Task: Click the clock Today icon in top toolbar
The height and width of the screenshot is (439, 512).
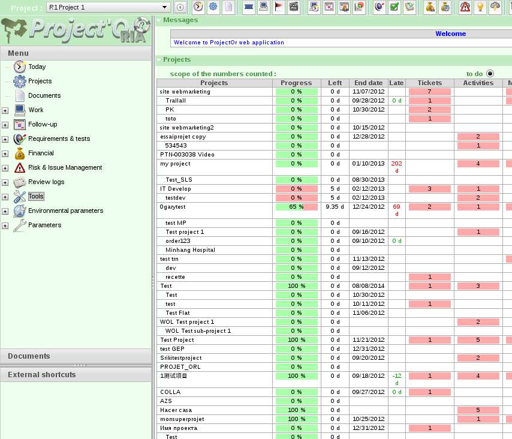Action: pos(198,7)
